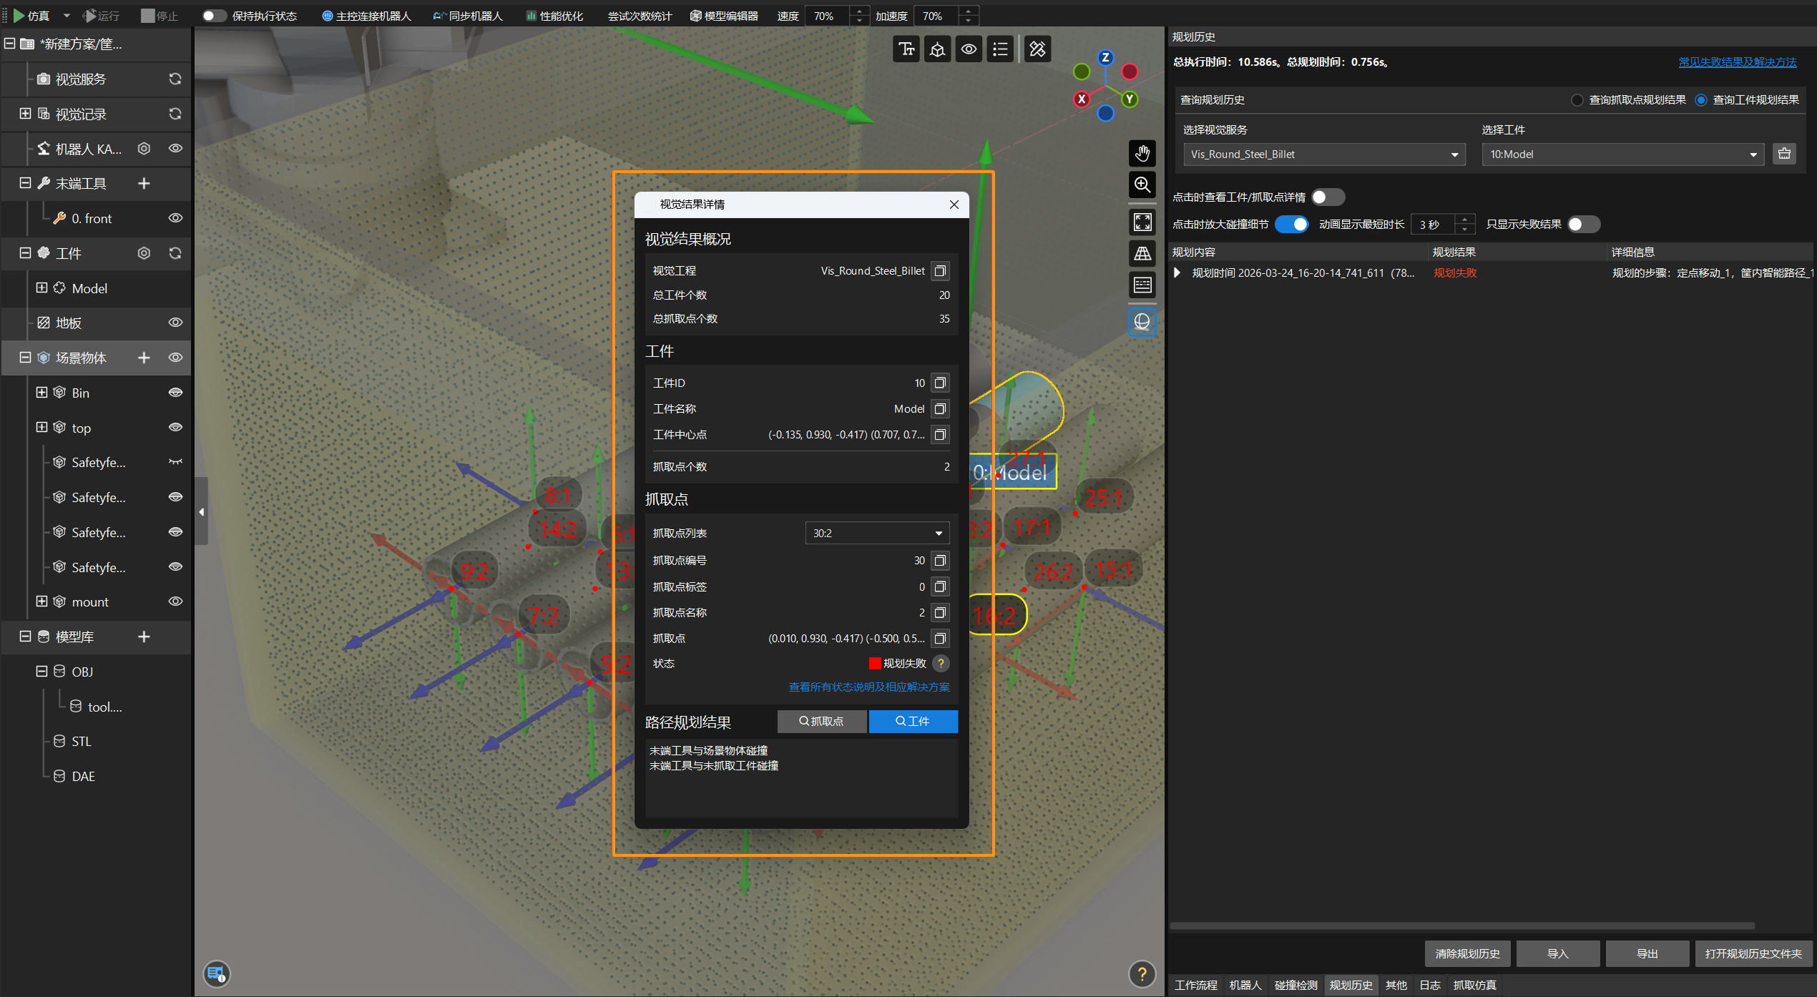Expand the Model workpiece tree node
1817x997 pixels.
[41, 288]
